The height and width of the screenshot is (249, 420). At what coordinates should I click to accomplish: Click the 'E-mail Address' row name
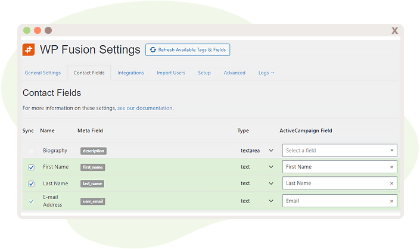pyautogui.click(x=52, y=201)
